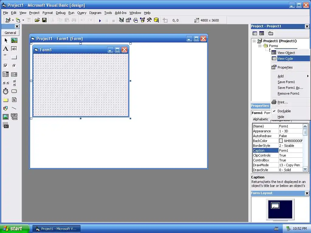Choose Hide from the context menu

291,117
